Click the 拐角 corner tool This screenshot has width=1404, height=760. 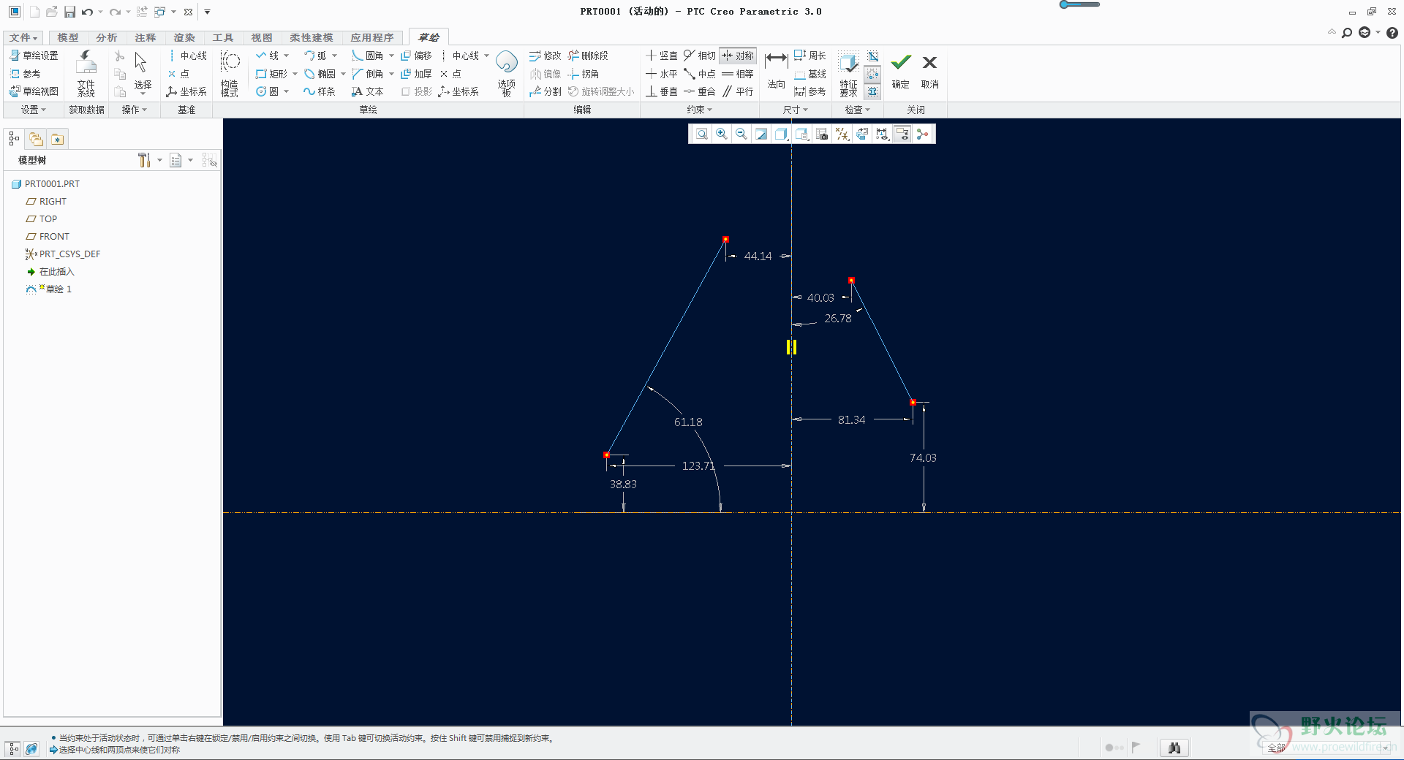[584, 74]
